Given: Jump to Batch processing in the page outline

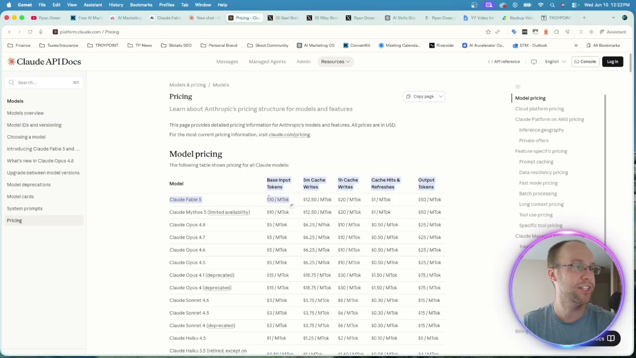Looking at the screenshot, I should click(x=538, y=193).
